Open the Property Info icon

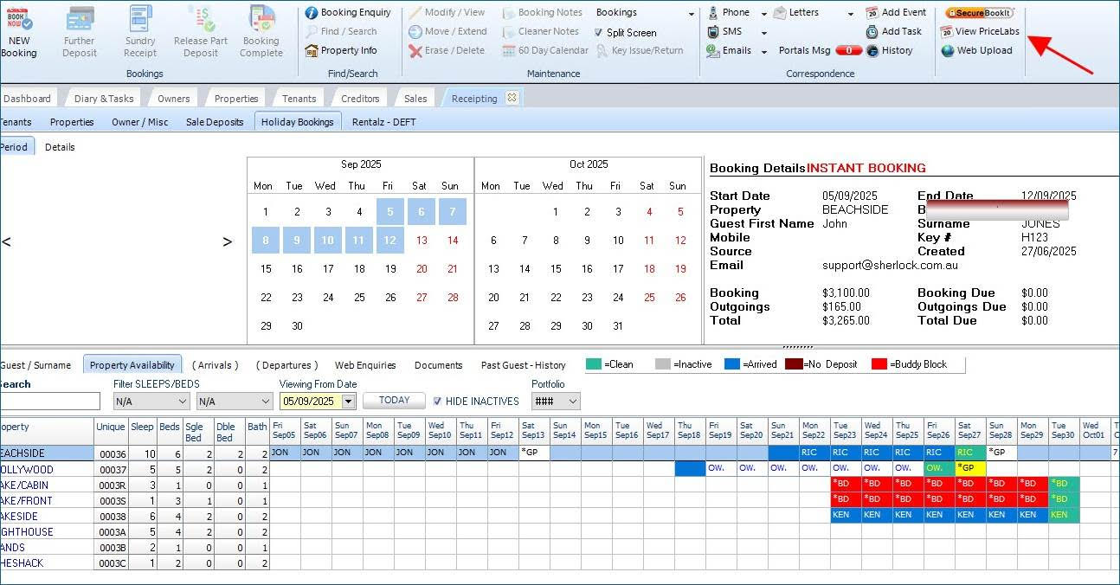coord(312,50)
